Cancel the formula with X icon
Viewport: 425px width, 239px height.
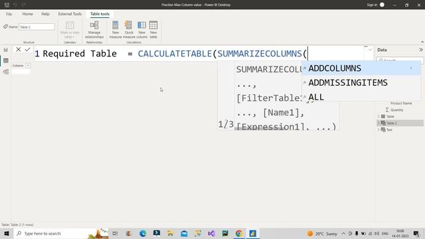(x=18, y=50)
